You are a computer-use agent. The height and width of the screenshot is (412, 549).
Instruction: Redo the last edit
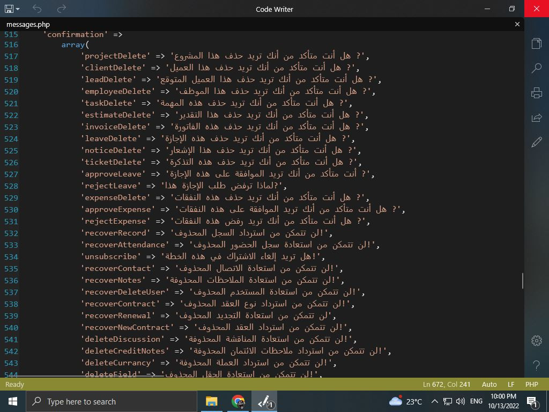point(61,9)
